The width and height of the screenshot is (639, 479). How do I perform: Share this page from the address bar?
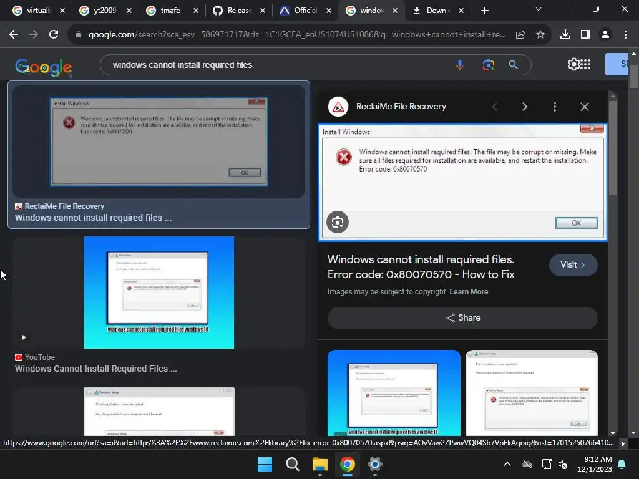520,35
